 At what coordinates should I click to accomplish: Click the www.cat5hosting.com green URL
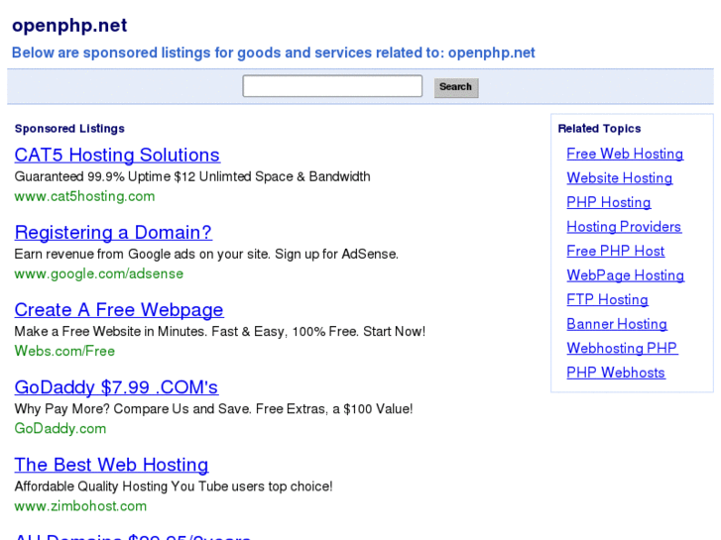coord(84,196)
